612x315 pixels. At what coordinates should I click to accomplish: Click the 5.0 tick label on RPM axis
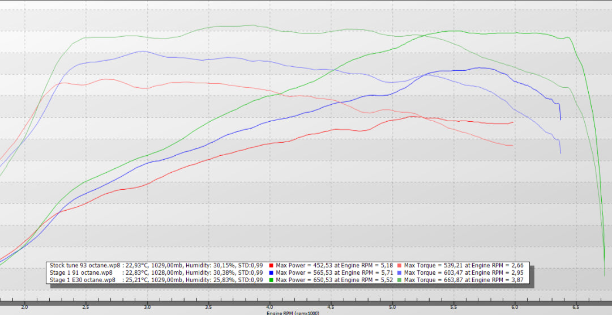click(x=392, y=307)
